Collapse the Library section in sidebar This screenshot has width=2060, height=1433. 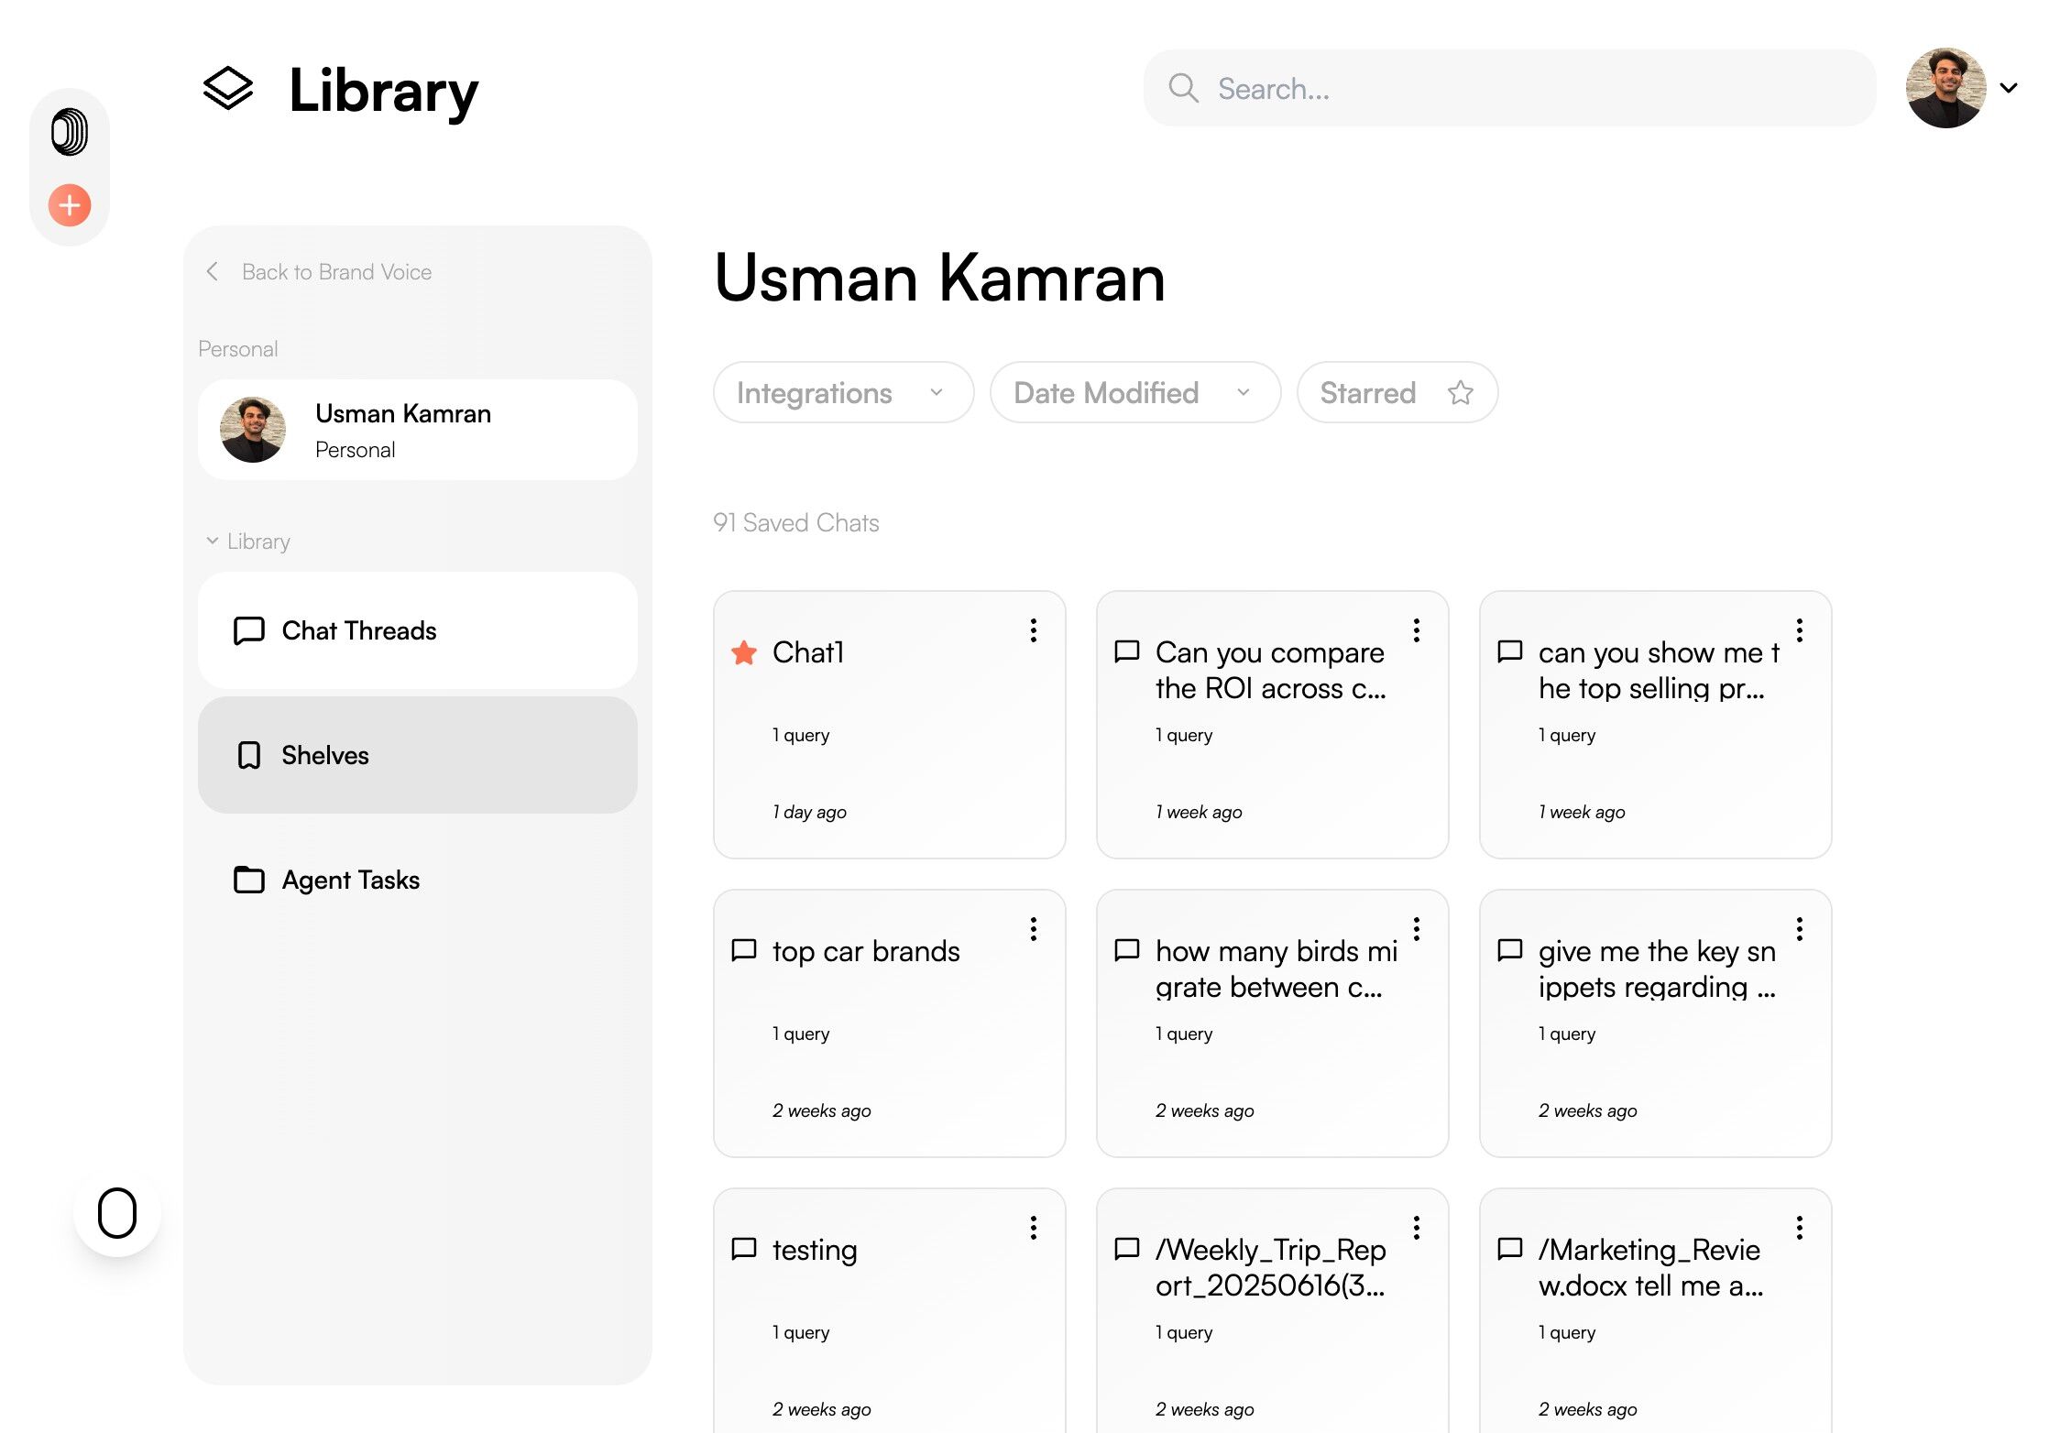tap(213, 541)
